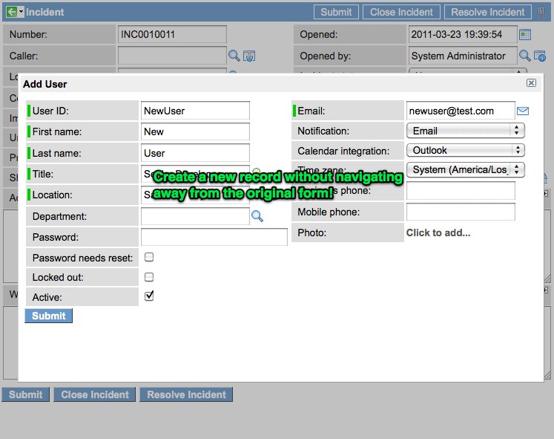Open the menu arrow beside Incident title
This screenshot has height=439, width=554.
tap(22, 12)
